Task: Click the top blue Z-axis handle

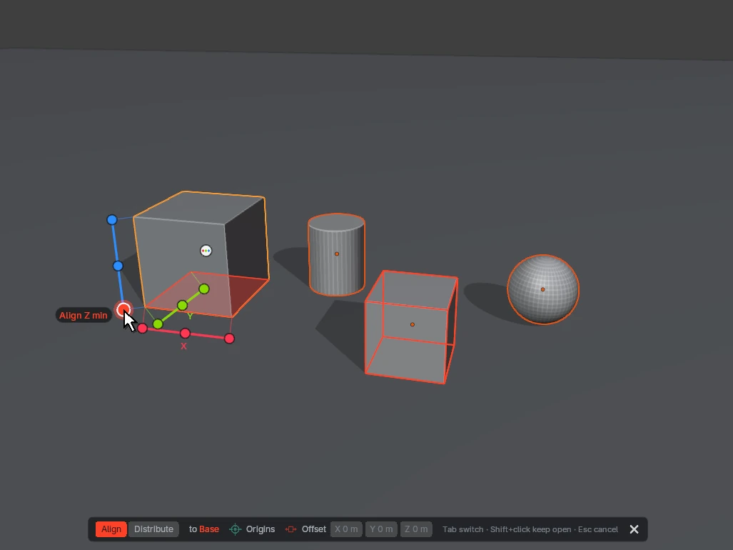Action: 112,220
